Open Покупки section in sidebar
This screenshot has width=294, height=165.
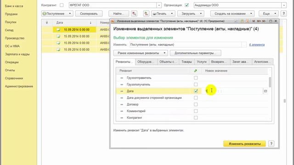[x=11, y=22]
